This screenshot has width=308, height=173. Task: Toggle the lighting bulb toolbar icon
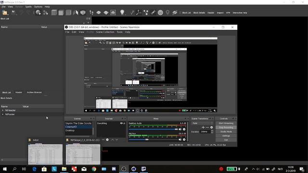(122, 13)
